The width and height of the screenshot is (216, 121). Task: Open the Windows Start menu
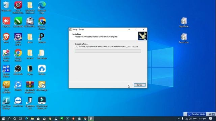point(3,119)
